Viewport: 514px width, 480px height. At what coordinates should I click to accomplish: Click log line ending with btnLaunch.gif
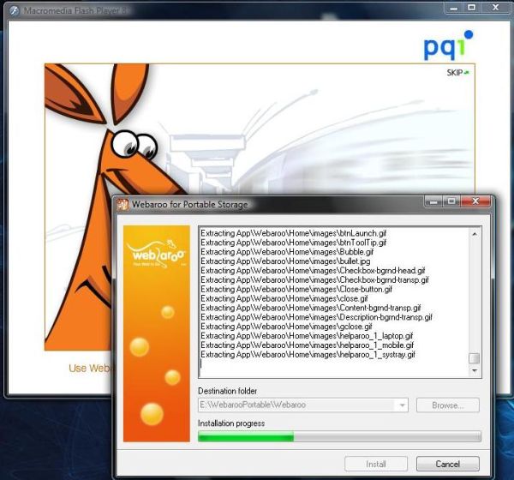[294, 233]
